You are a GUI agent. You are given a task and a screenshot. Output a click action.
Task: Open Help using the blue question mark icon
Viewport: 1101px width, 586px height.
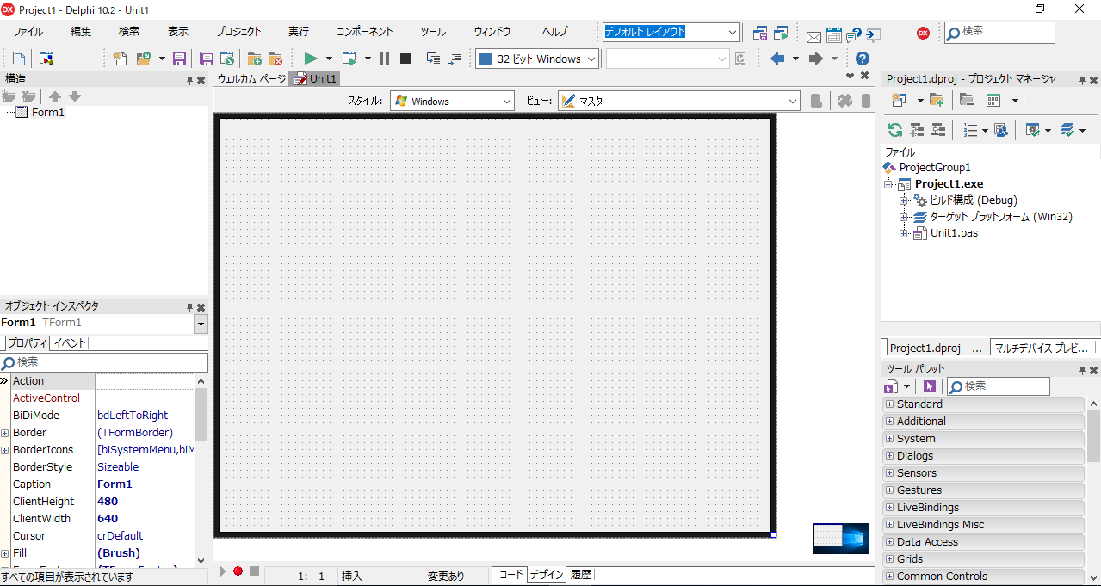(x=862, y=59)
